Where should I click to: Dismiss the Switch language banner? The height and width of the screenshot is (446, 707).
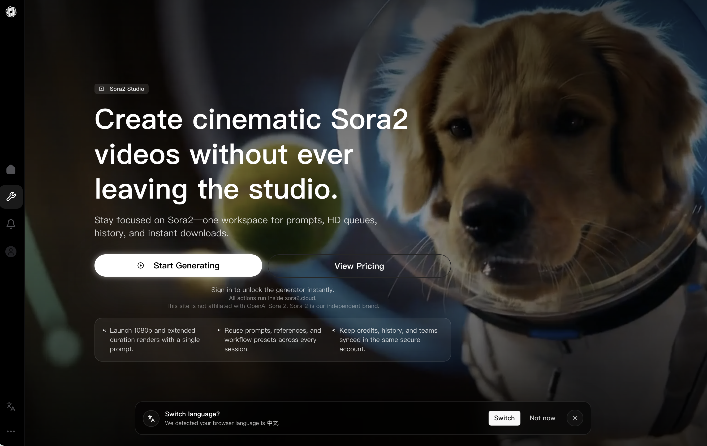[x=575, y=418]
